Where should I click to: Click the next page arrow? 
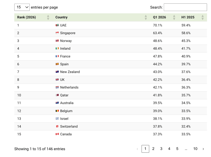click(x=203, y=149)
